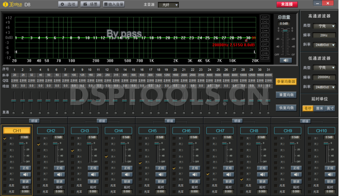
Task: Mute CH10 via its speaker icon
Action: point(331,174)
